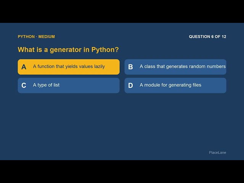Select answer A: function that yields values lazily
The image size is (244, 183).
[x=69, y=67]
